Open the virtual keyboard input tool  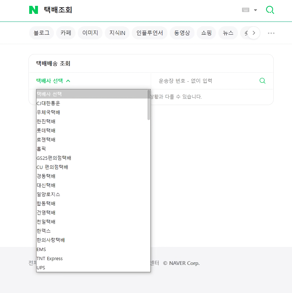(246, 10)
